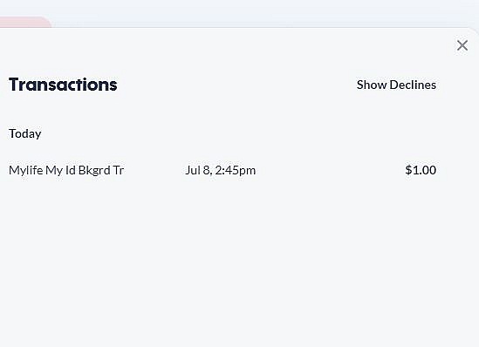Click the pink element behind the panel
This screenshot has height=347, width=479.
(x=25, y=22)
